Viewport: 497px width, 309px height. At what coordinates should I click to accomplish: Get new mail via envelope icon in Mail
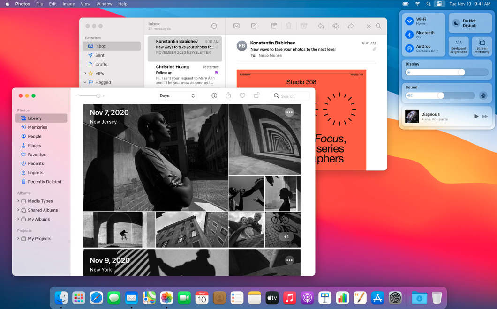click(x=236, y=26)
